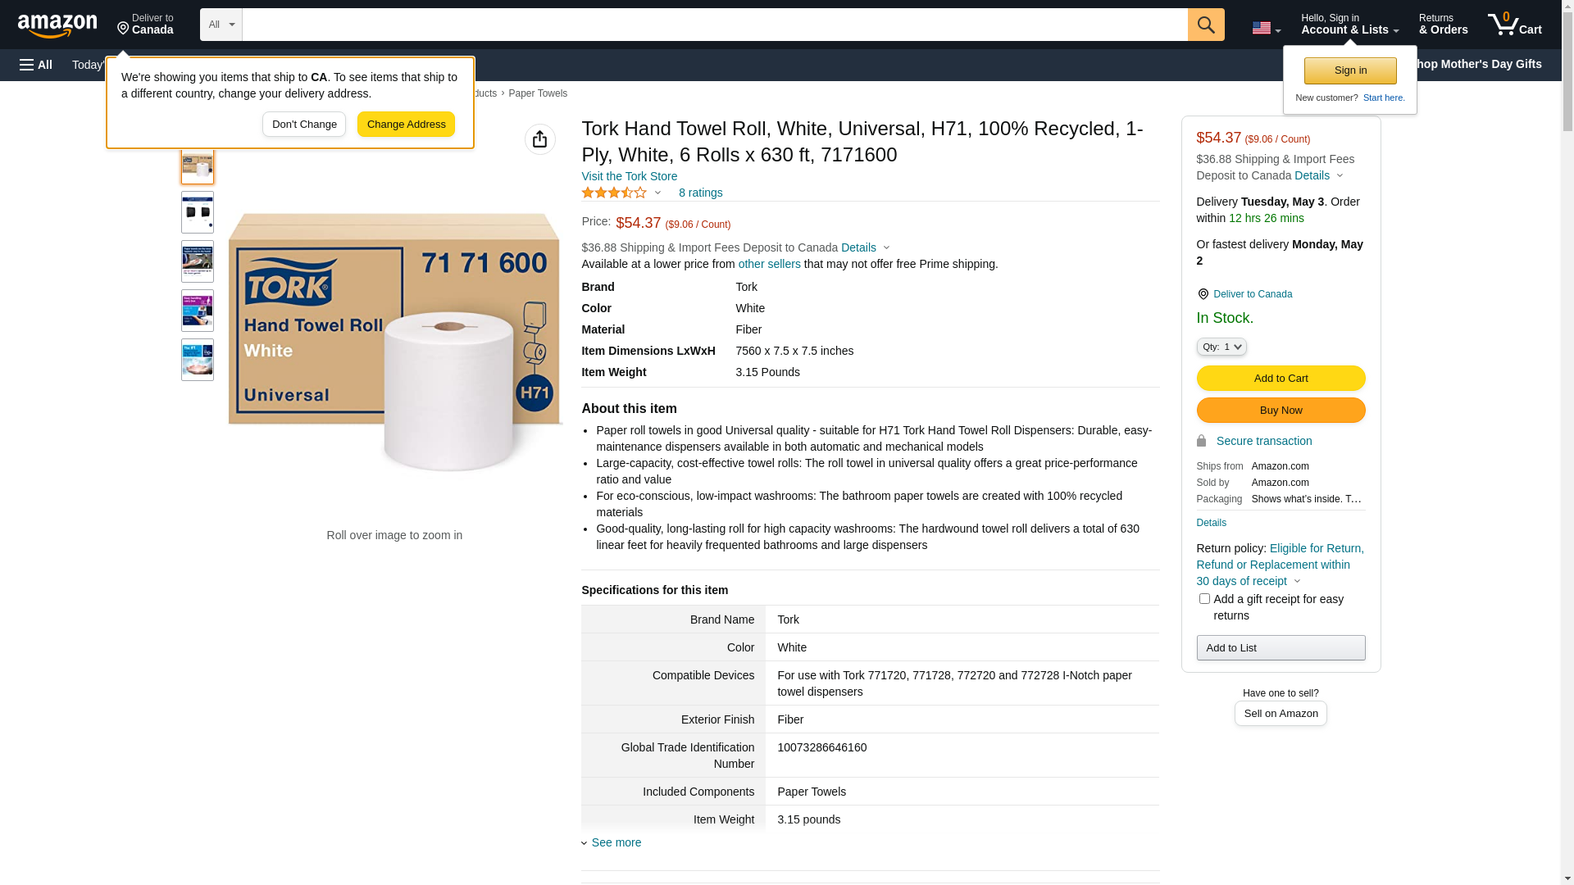The height and width of the screenshot is (885, 1574).
Task: Click the Deliver to Canada location link
Action: pyautogui.click(x=1252, y=294)
